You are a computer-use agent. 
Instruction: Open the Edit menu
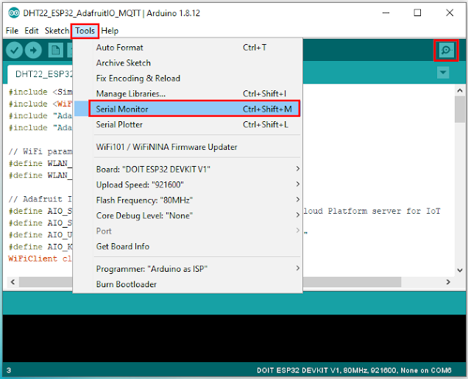[32, 31]
